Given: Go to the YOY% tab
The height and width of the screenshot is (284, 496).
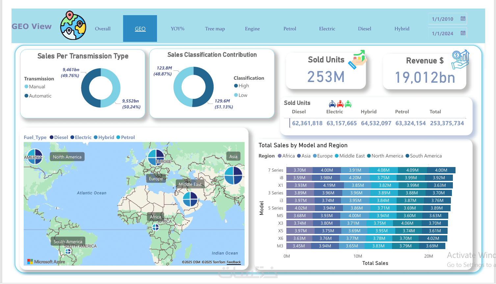Looking at the screenshot, I should [x=177, y=29].
